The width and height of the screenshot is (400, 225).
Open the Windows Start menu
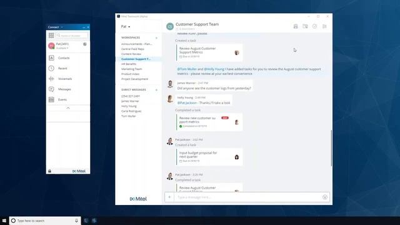point(4,221)
